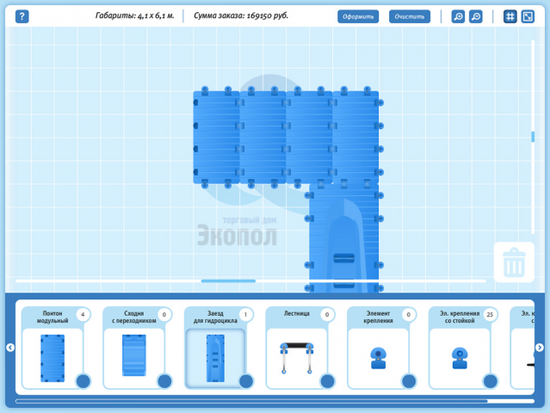The image size is (550, 413).
Task: Select the Понтон модульный thumbnail
Action: pyautogui.click(x=53, y=358)
